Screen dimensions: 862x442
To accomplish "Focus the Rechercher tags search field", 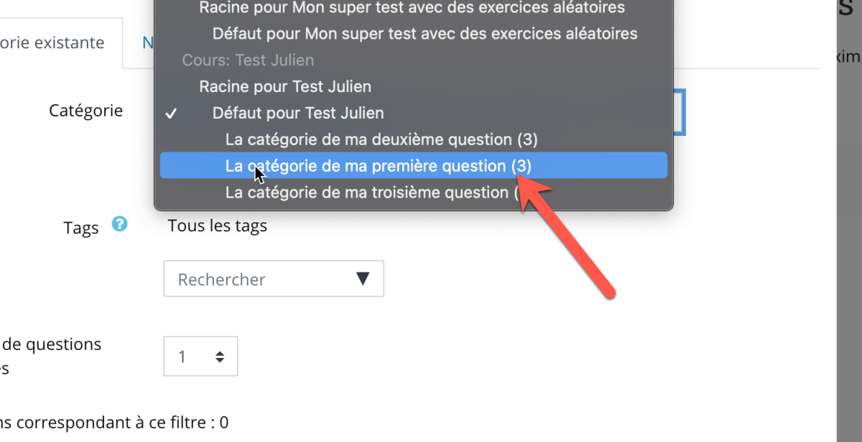I will coord(274,279).
